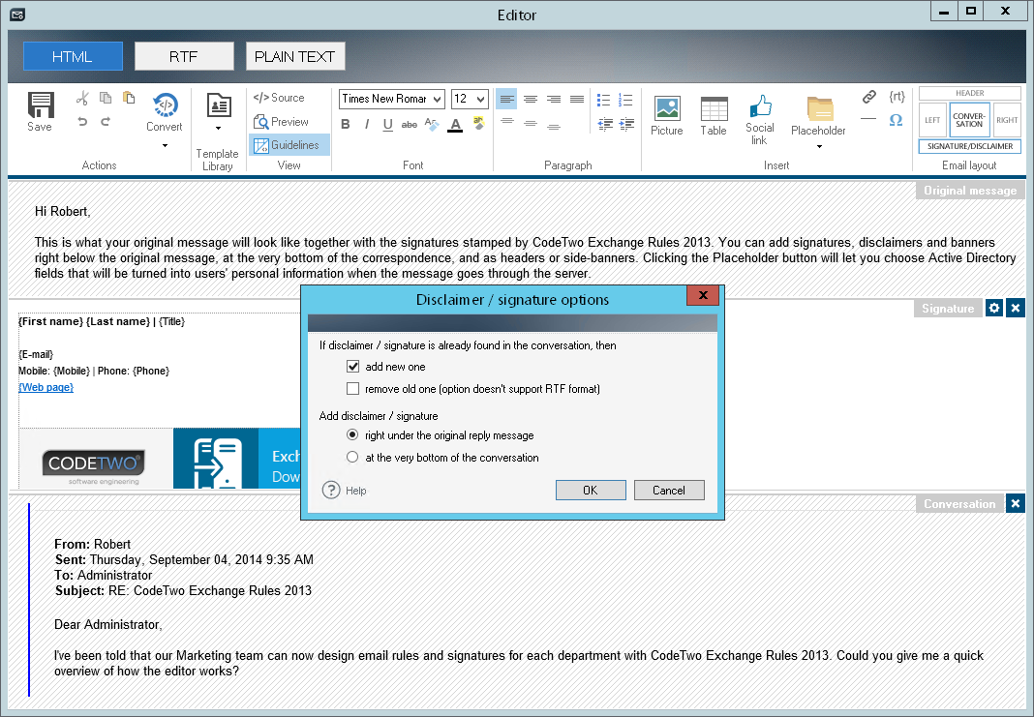
Task: Click the {Web page} link in signature
Action: click(x=46, y=387)
